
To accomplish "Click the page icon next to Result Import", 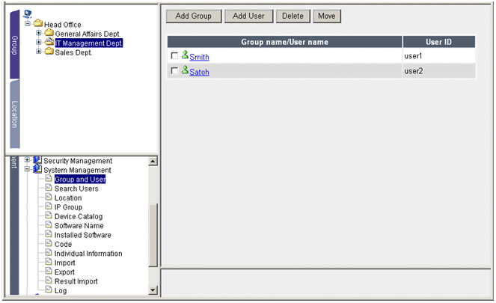I will (49, 281).
